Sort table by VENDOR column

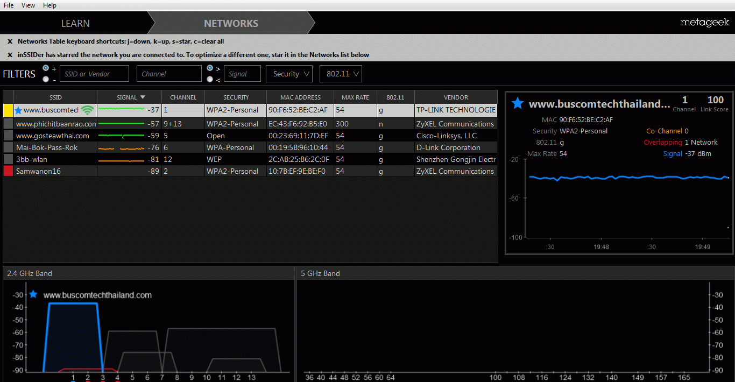click(x=456, y=97)
